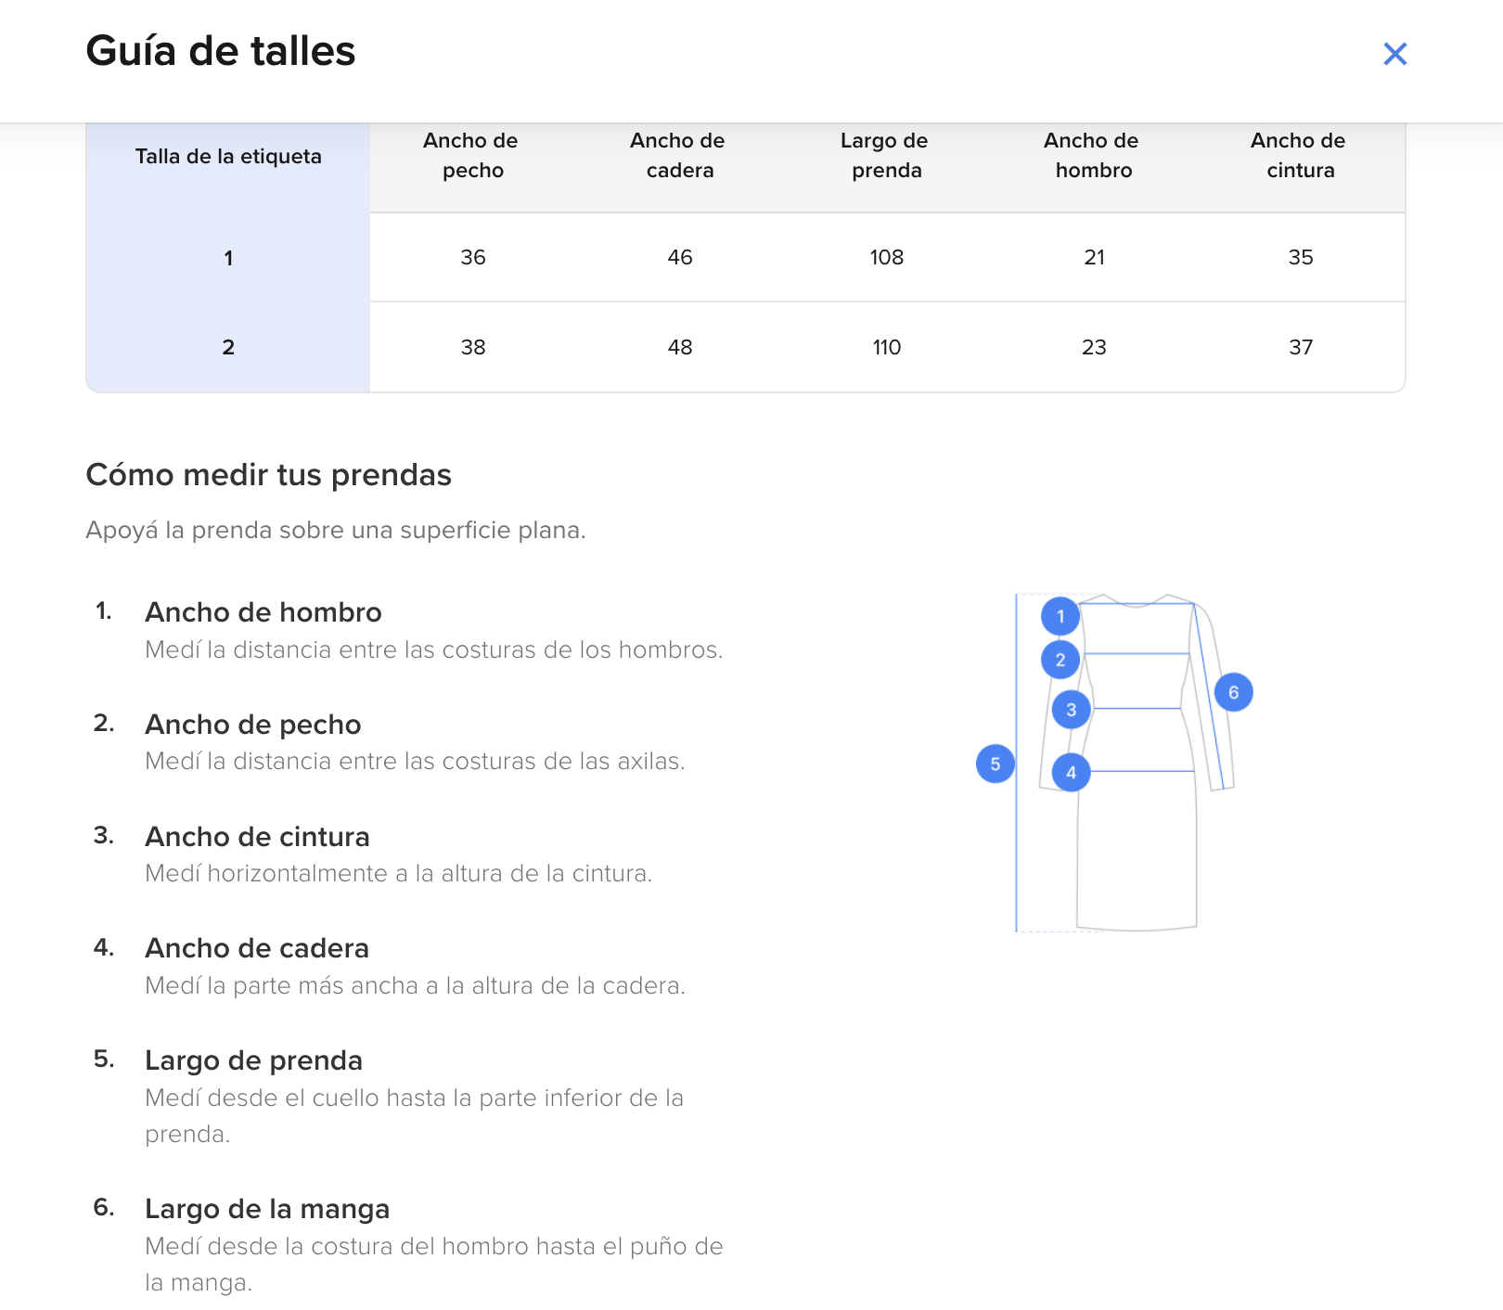
Task: Click the 108 garment length value
Action: 886,258
